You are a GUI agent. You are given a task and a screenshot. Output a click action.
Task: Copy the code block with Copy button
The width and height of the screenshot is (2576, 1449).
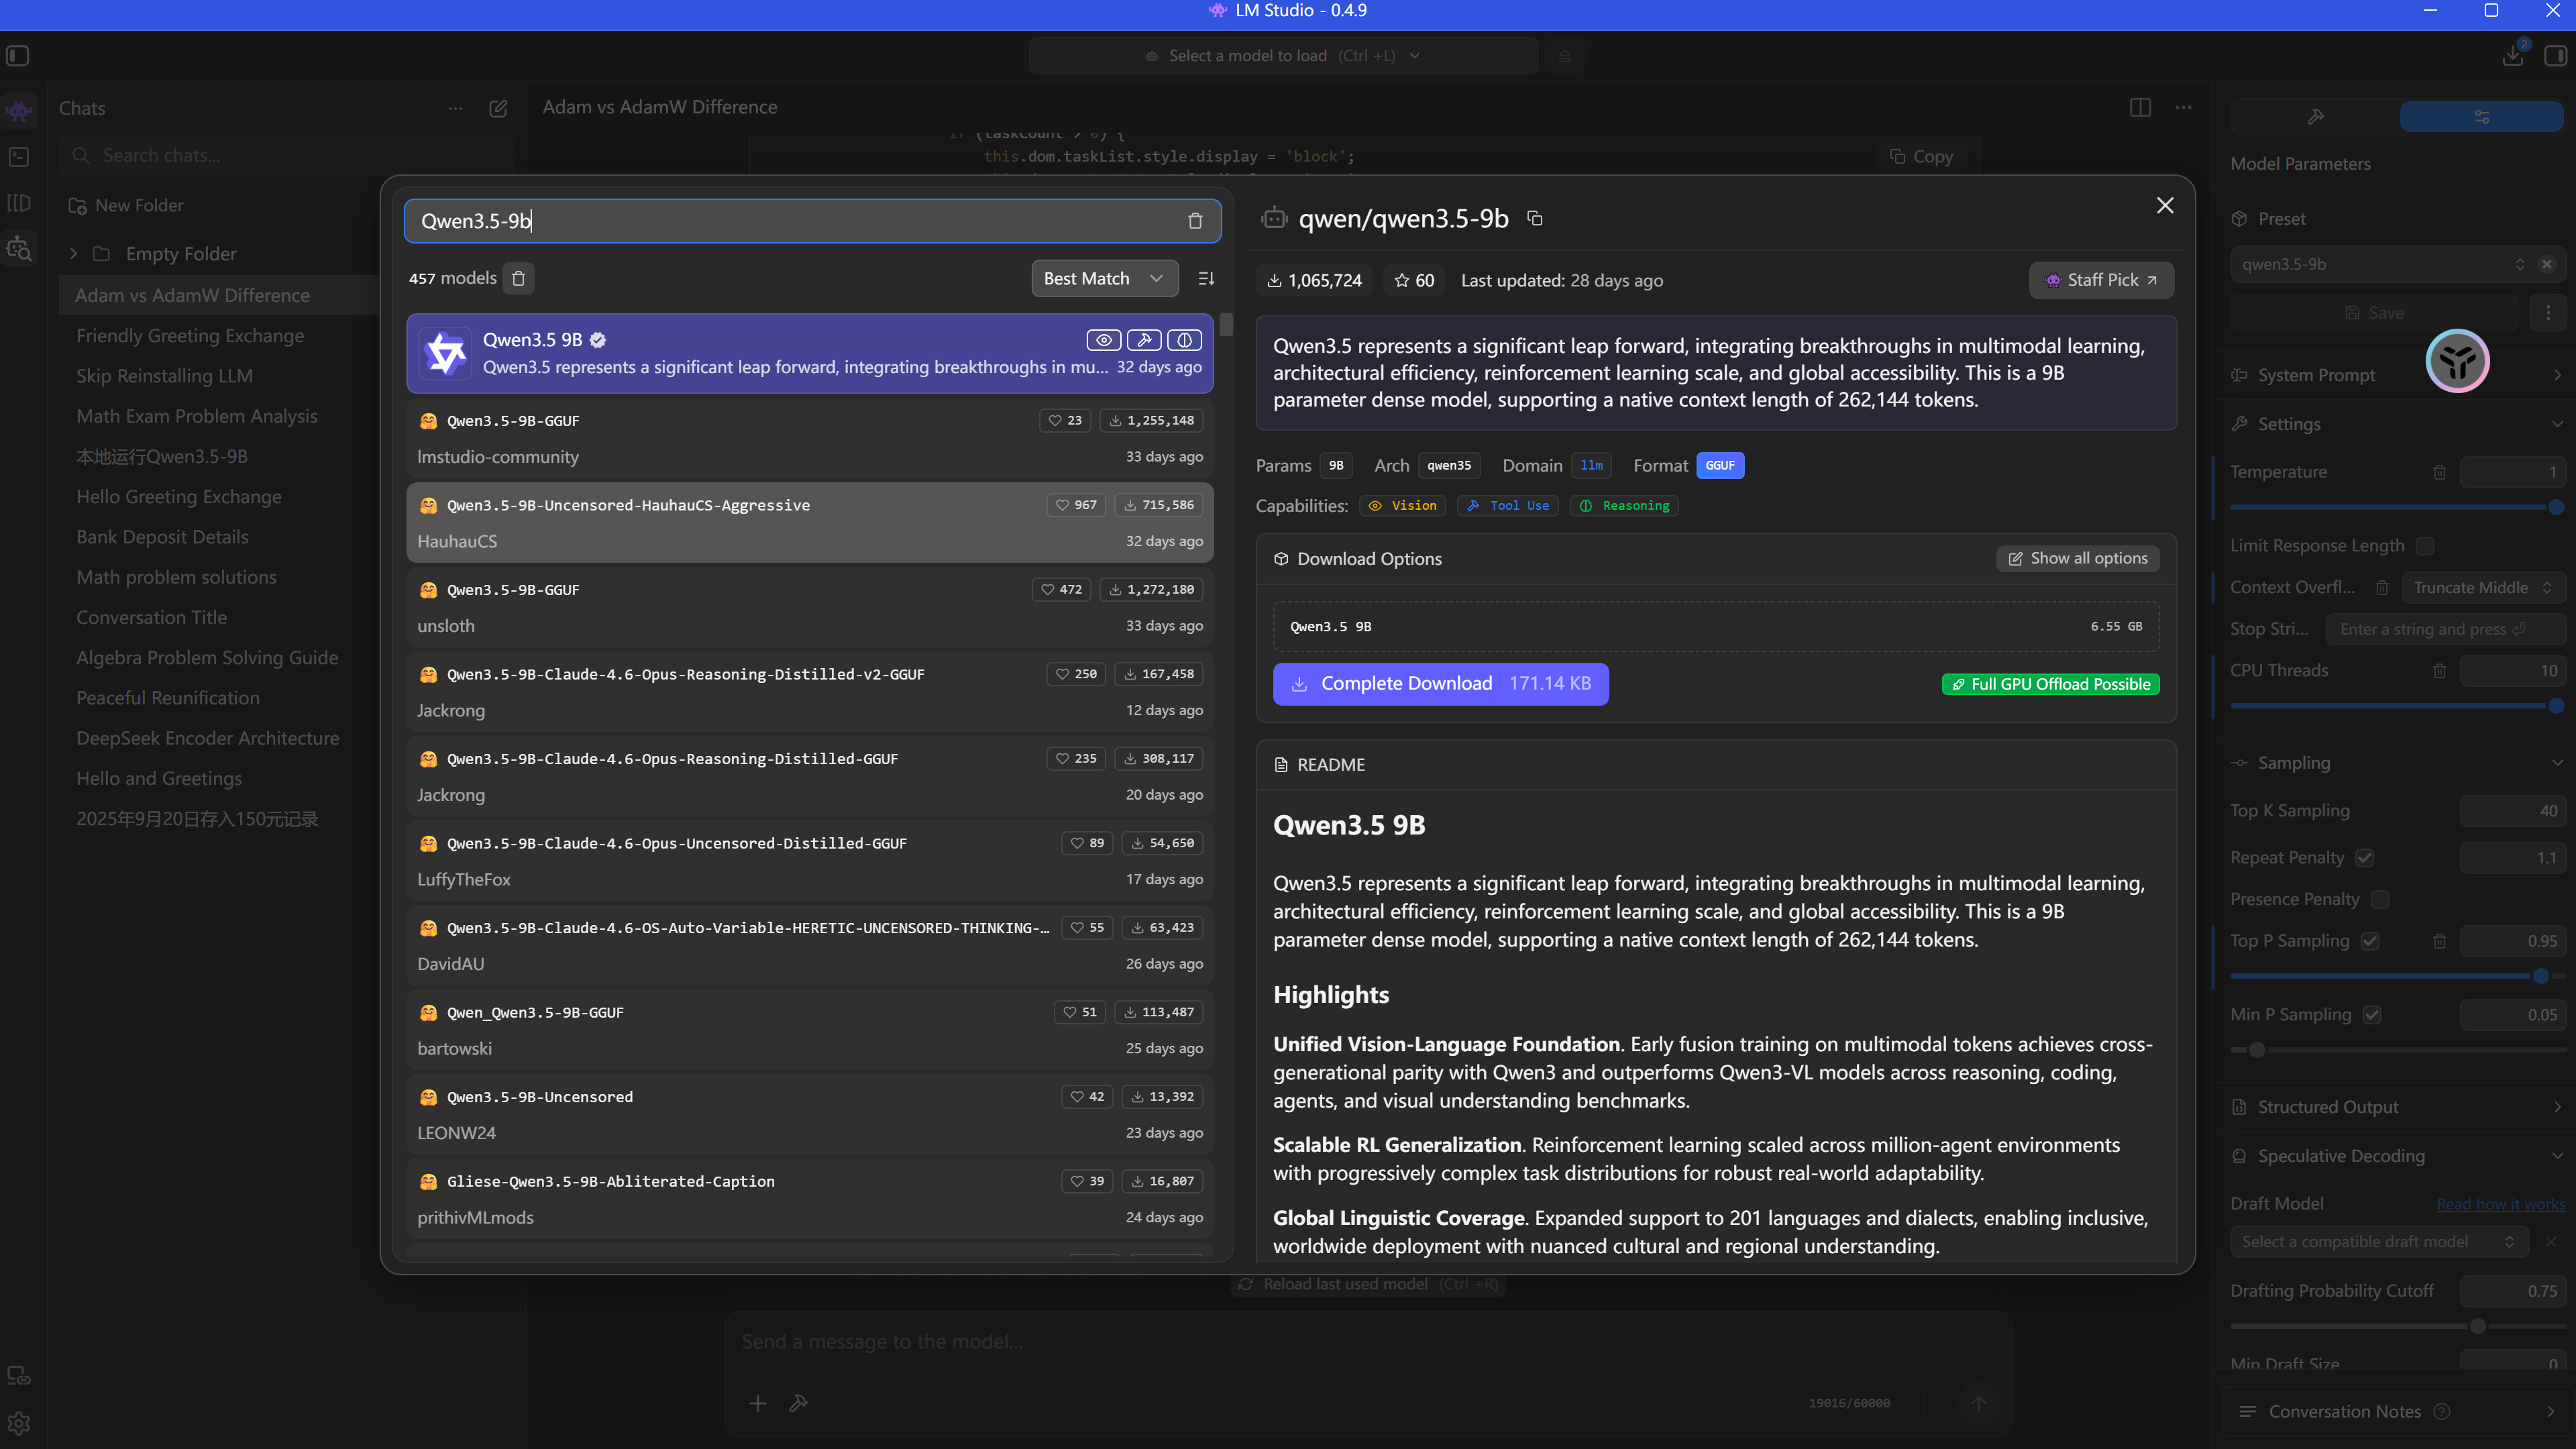pos(1922,156)
